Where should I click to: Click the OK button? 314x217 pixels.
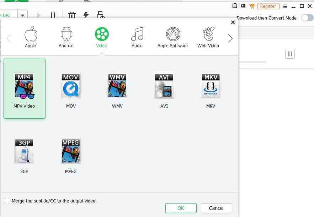(181, 208)
